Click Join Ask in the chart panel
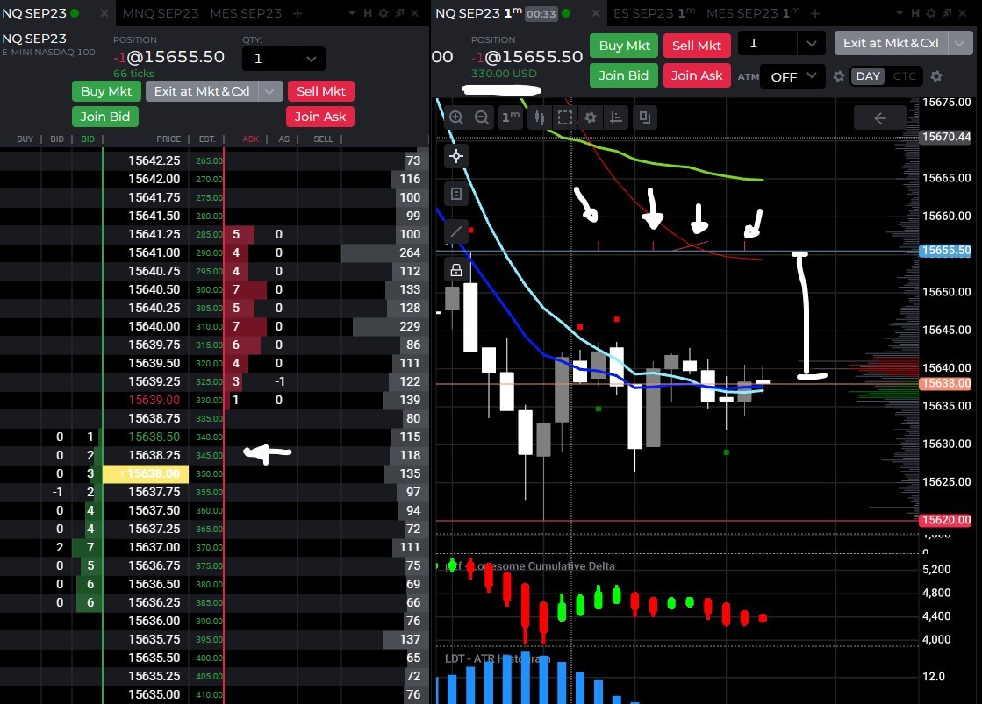982x704 pixels. [697, 75]
